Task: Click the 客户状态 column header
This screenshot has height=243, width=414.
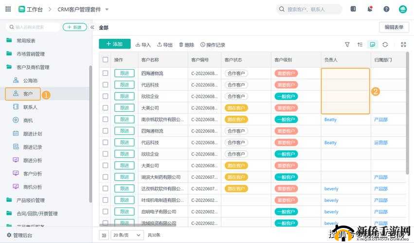Action: [233, 60]
